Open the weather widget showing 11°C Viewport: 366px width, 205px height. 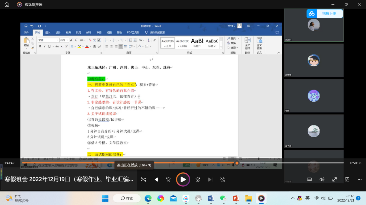click(x=17, y=198)
